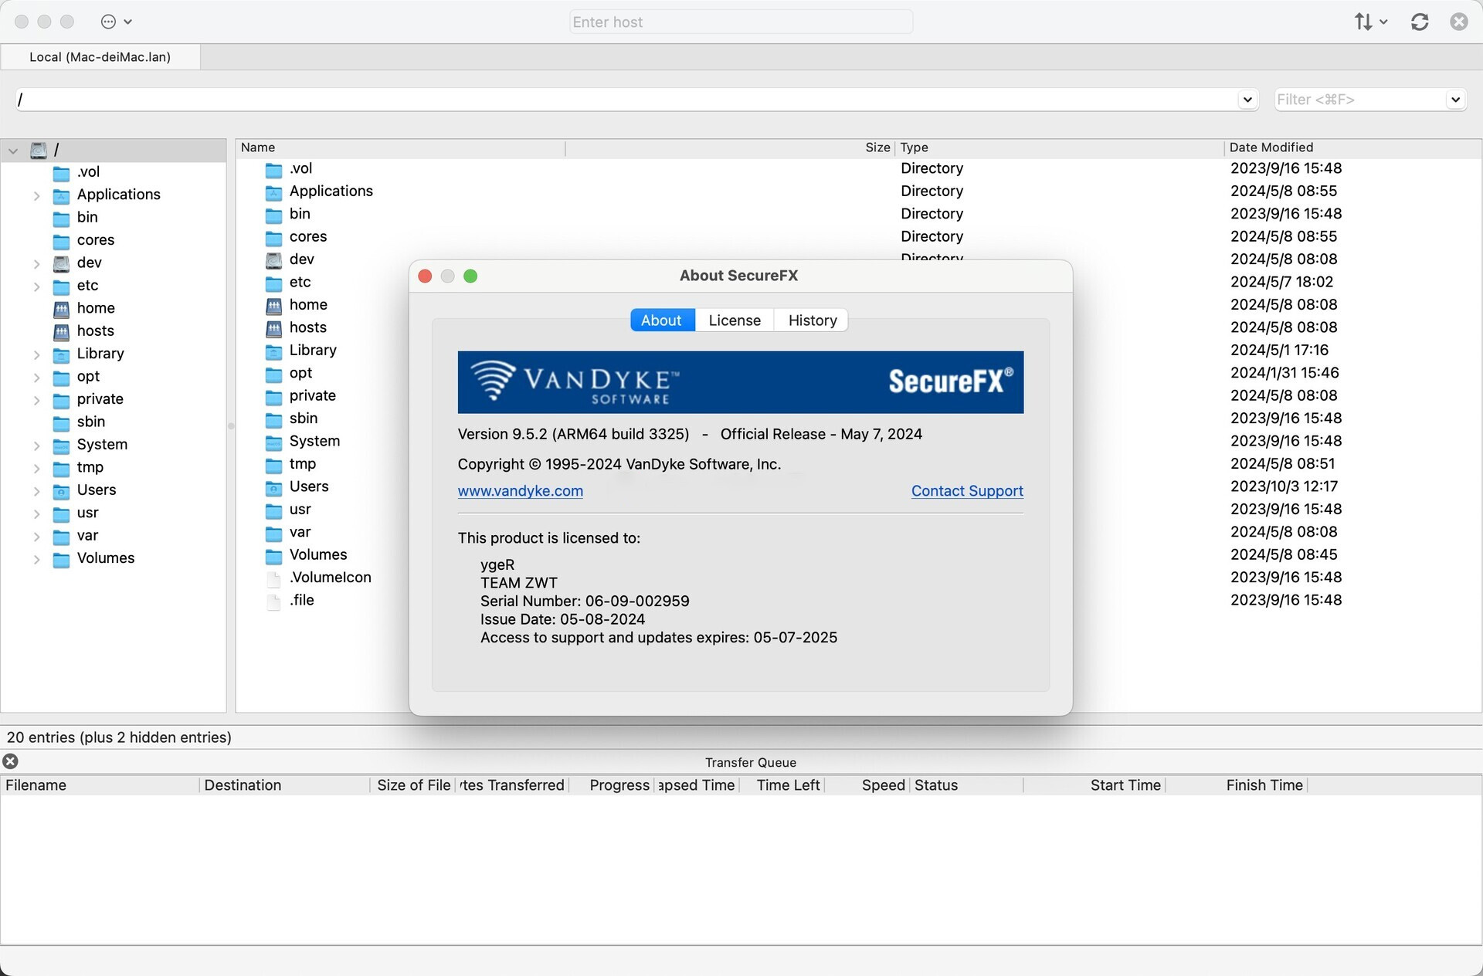
Task: Click the computer icon beside the root slash
Action: 39,150
